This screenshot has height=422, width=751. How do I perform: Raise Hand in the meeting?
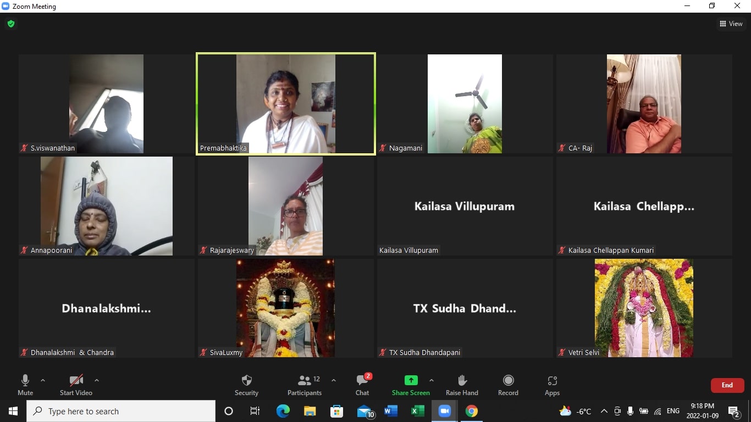(x=462, y=385)
